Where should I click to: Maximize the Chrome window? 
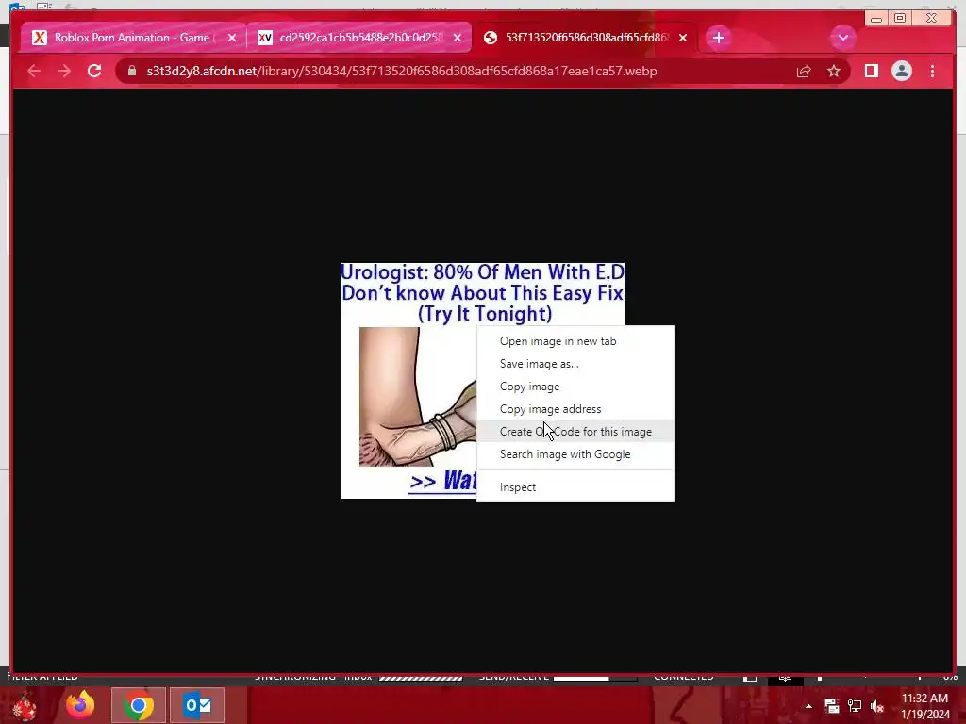[x=899, y=19]
